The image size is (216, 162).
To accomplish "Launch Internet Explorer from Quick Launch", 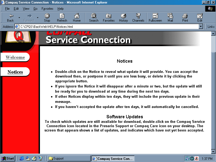I will click(22, 158).
